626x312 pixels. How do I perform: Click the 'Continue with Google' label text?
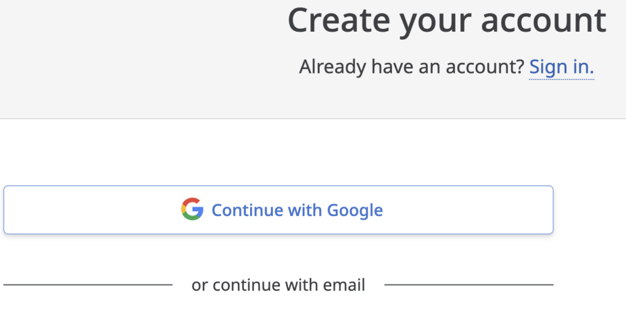click(x=297, y=210)
